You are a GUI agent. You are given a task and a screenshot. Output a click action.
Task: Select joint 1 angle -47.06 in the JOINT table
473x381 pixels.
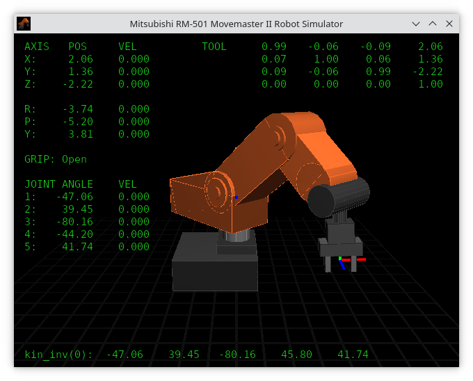74,197
